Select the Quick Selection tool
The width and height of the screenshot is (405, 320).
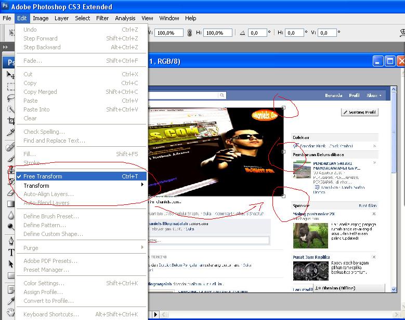10,109
